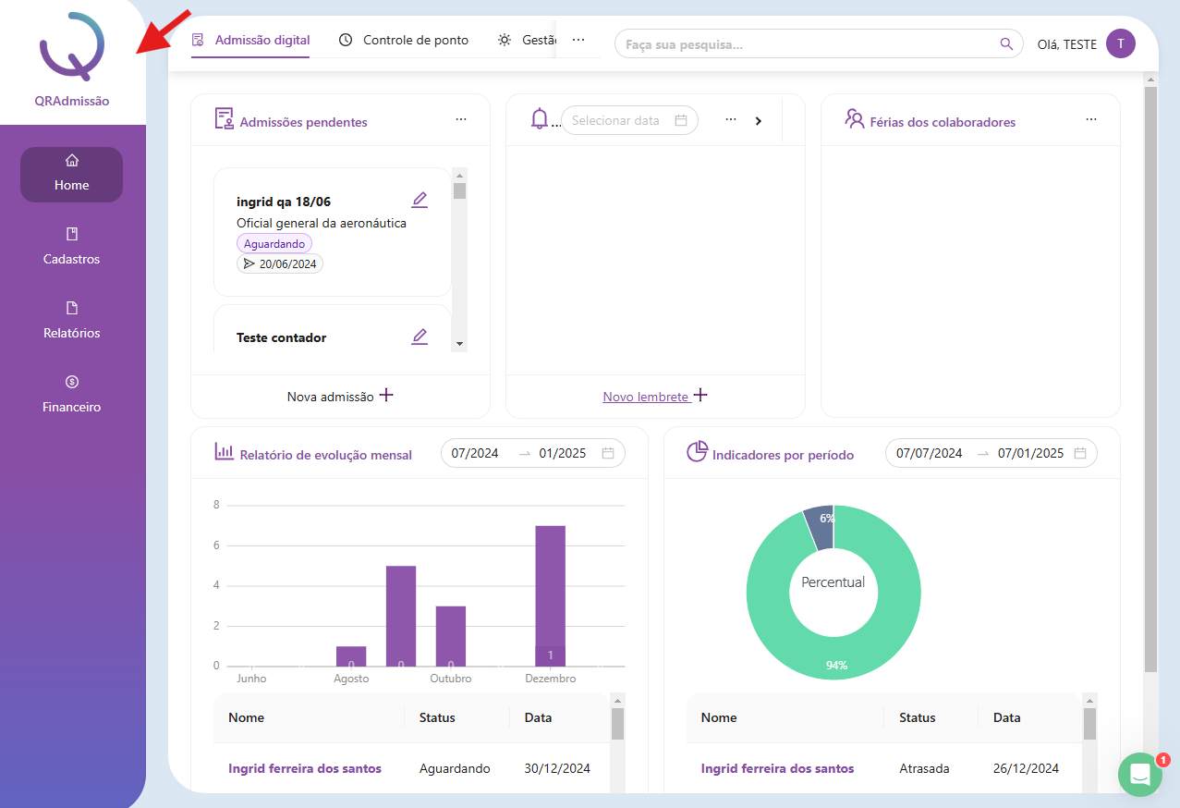
Task: Open the chat support bubble
Action: (x=1139, y=775)
